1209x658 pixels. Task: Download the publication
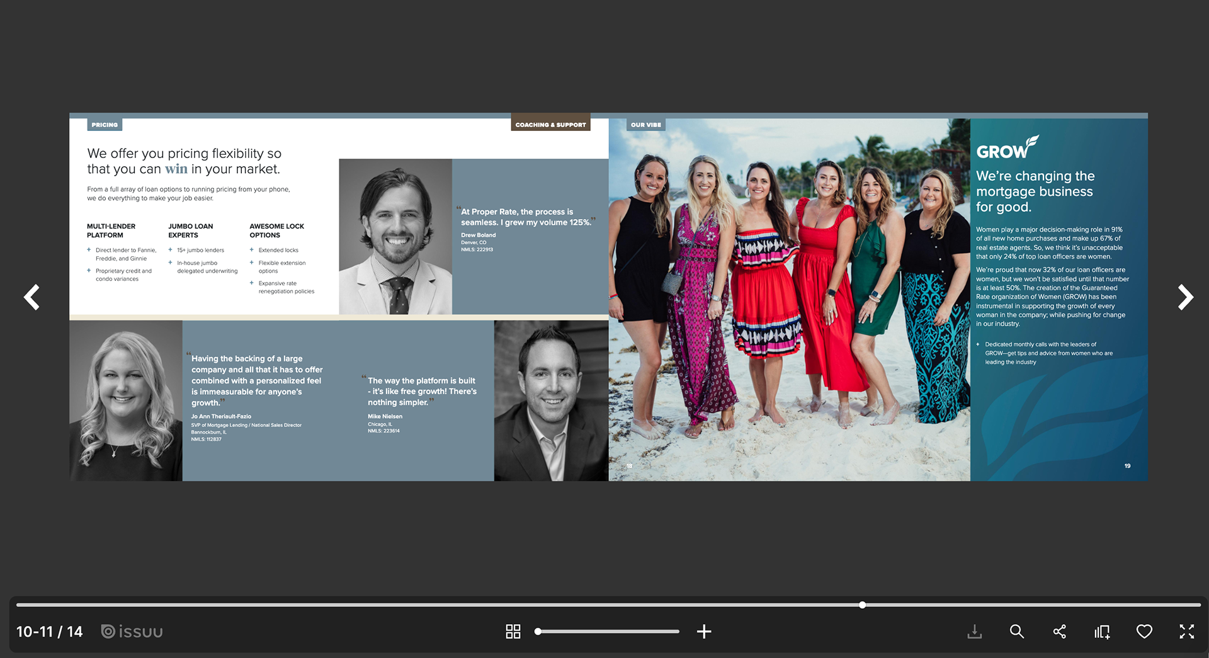tap(975, 632)
